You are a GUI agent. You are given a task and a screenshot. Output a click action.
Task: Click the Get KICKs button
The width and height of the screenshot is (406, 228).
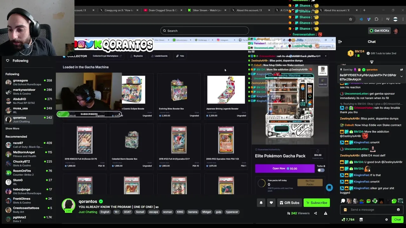click(379, 31)
